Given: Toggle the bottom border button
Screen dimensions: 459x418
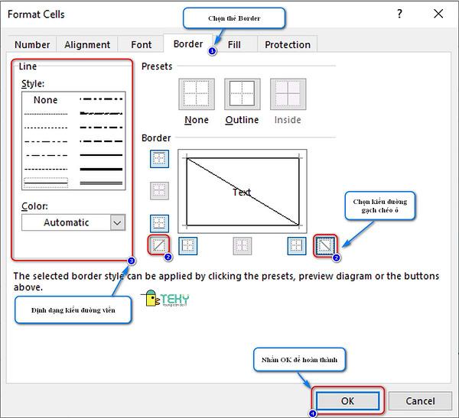Looking at the screenshot, I should point(159,223).
